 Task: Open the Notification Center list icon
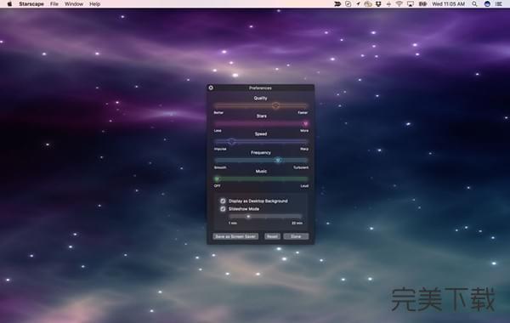pyautogui.click(x=499, y=4)
